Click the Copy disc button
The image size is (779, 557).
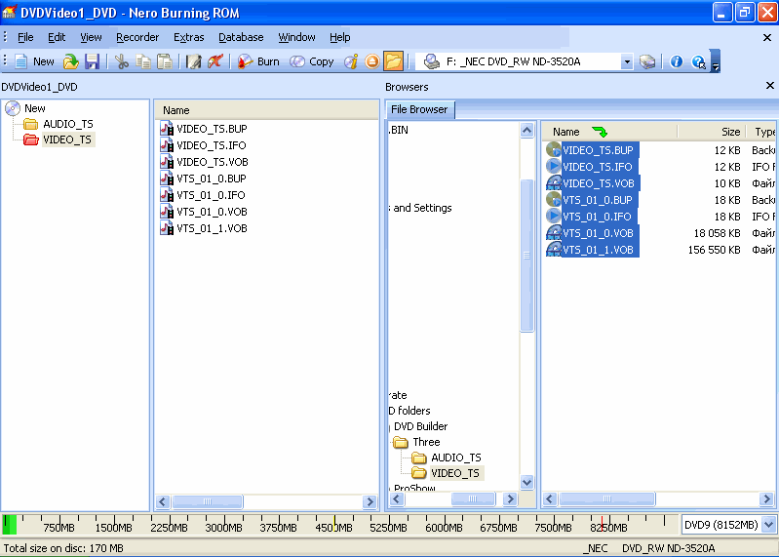click(311, 61)
